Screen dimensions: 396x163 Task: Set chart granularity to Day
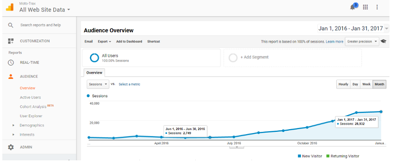[355, 84]
